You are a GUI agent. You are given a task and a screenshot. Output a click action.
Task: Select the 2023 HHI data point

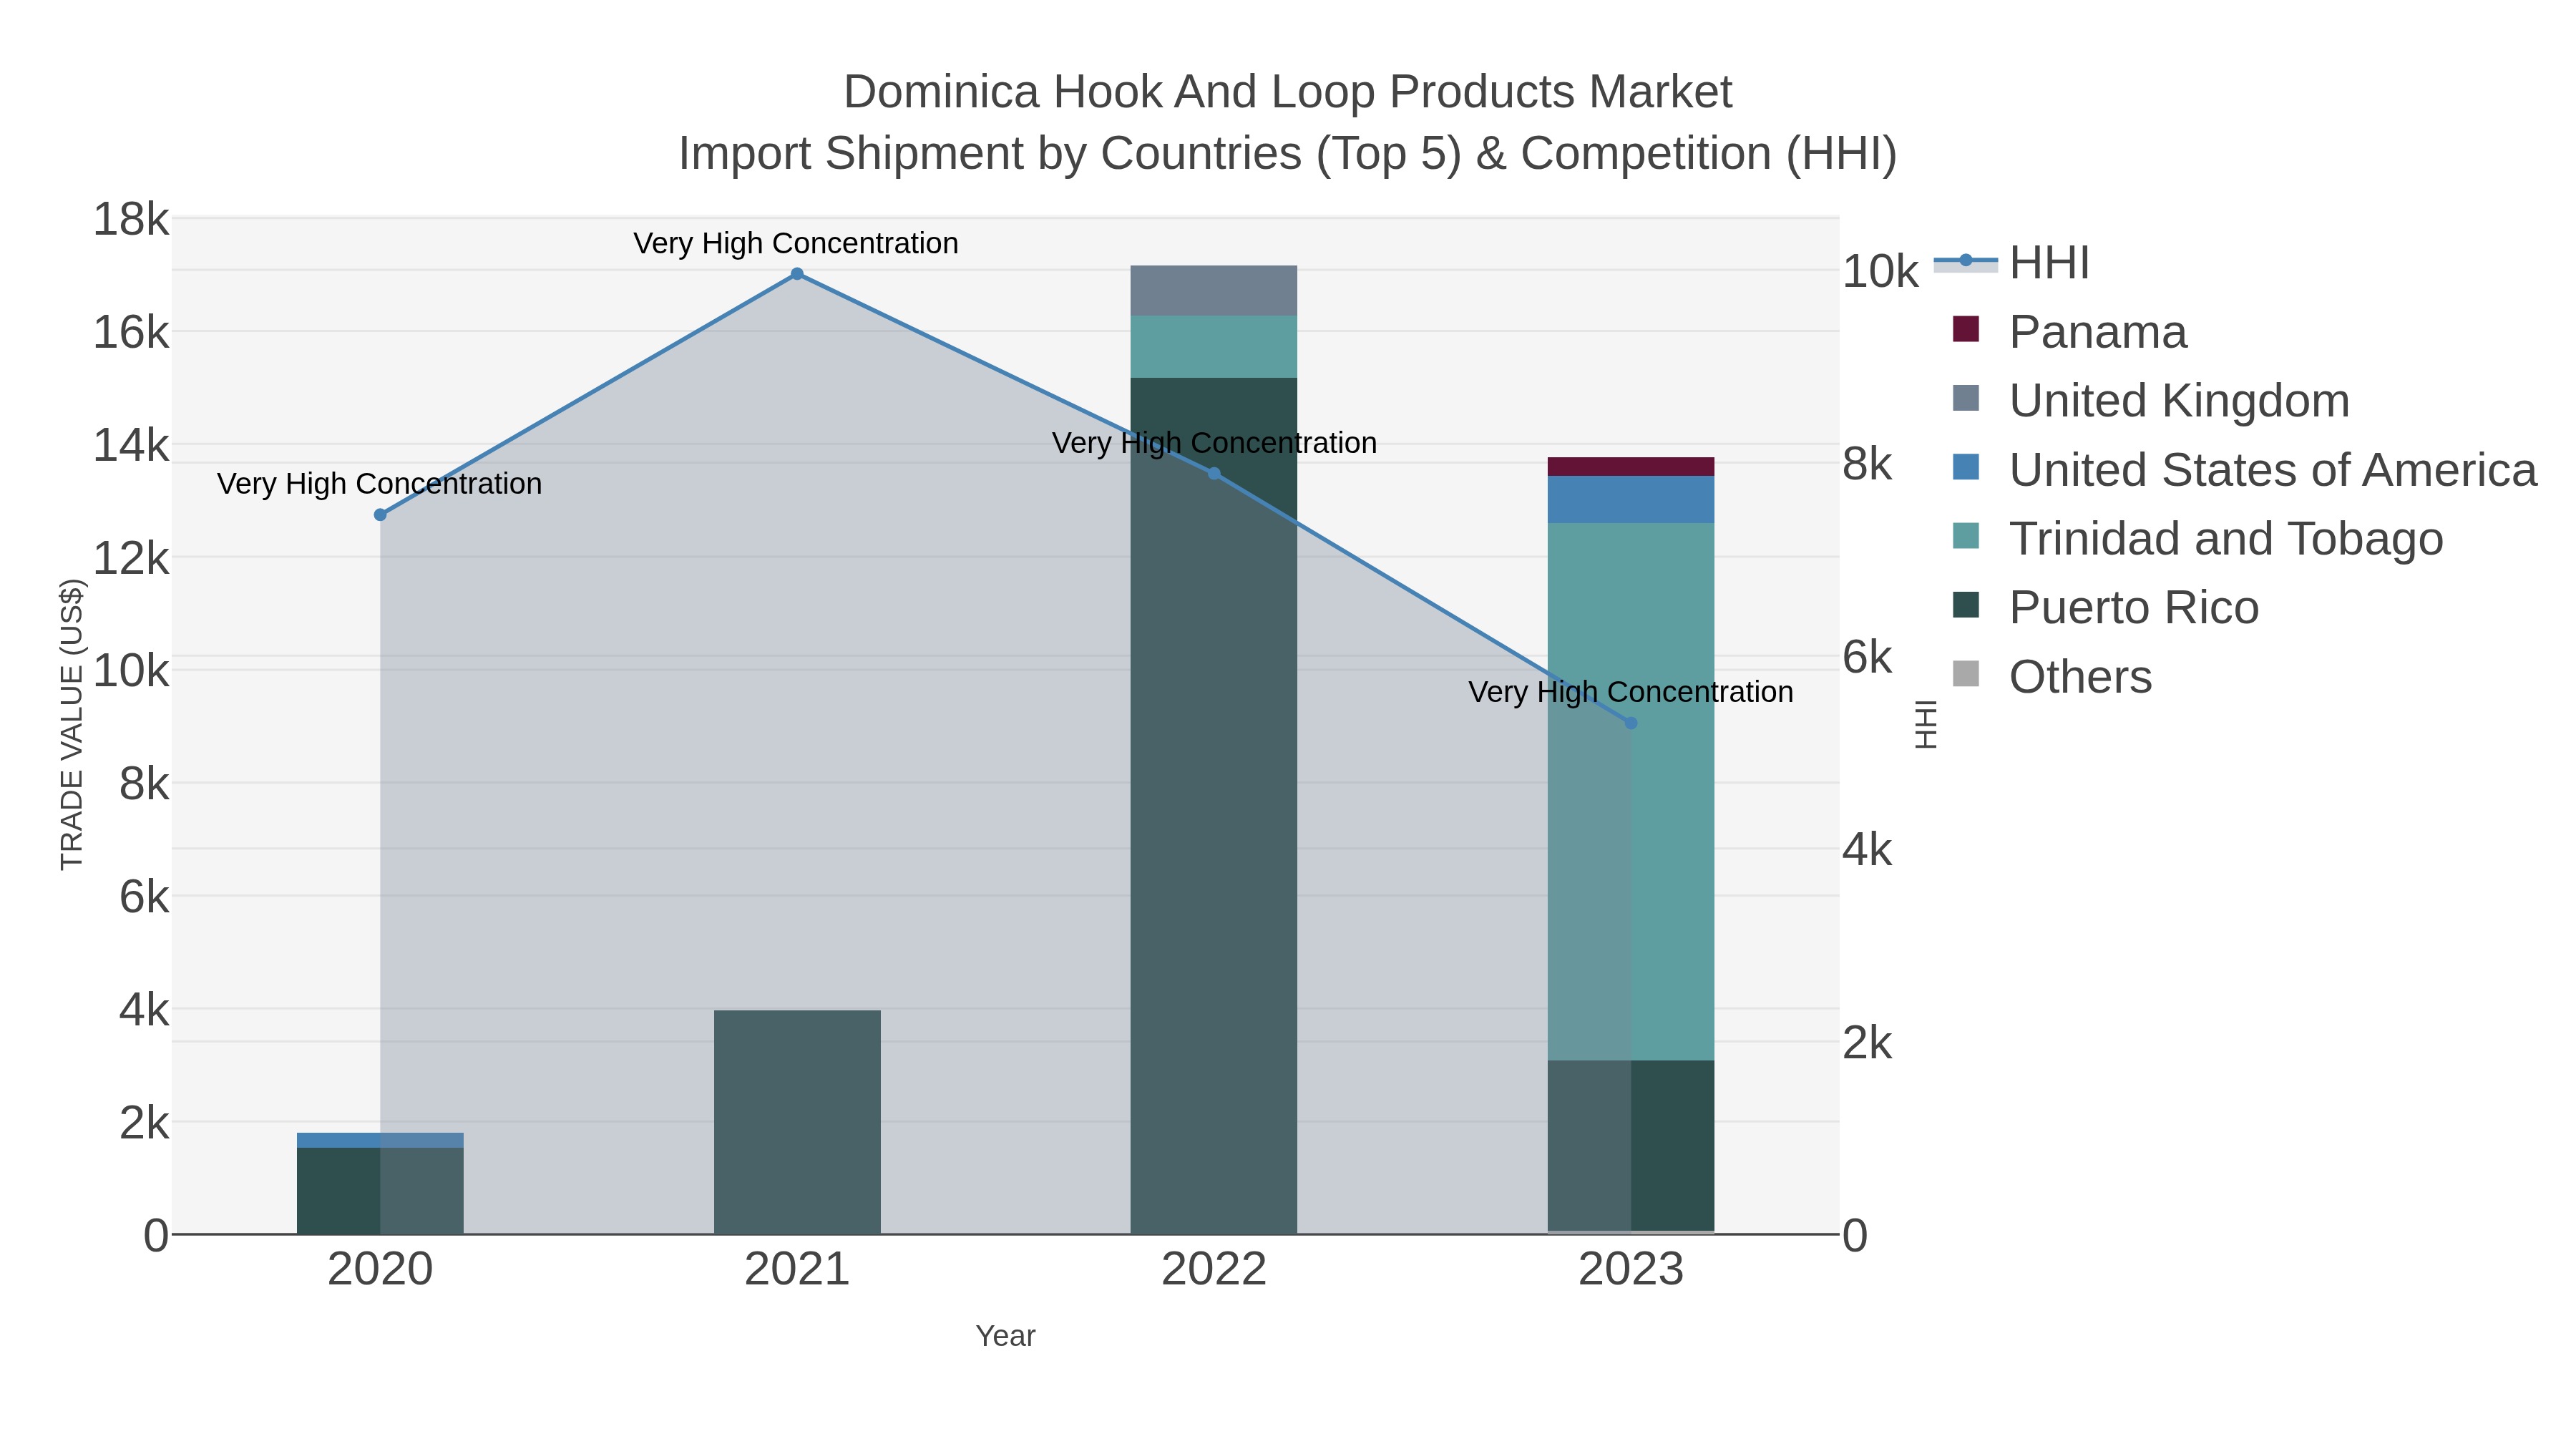click(1631, 723)
